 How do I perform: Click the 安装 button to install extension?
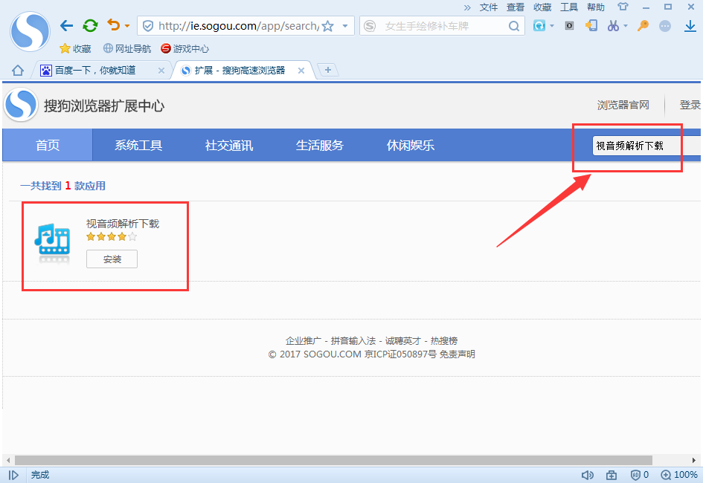coord(112,259)
